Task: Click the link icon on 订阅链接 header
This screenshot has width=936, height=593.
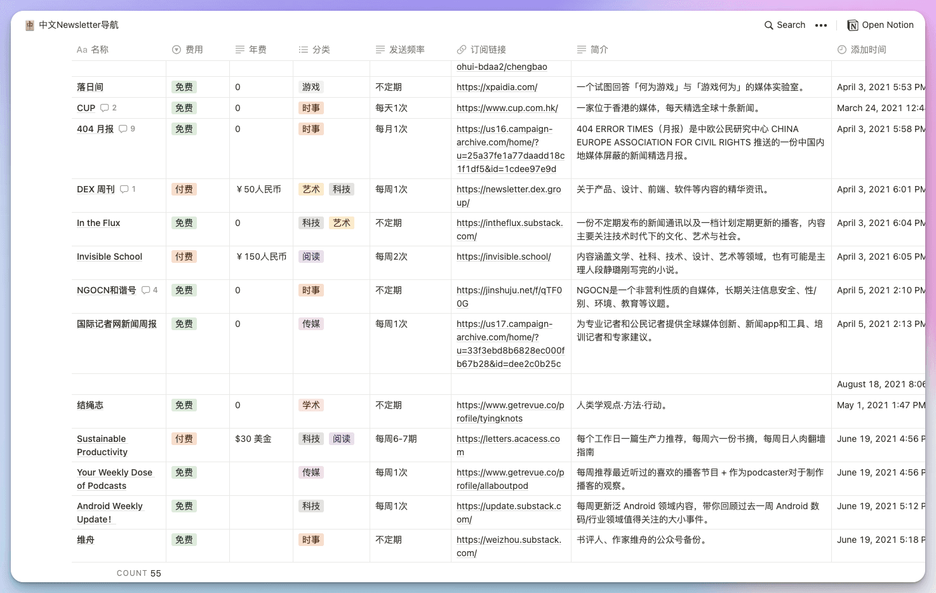Action: [461, 49]
